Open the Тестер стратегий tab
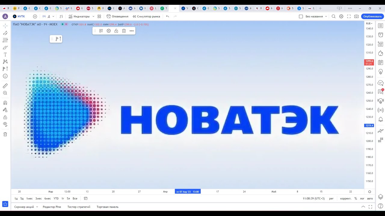This screenshot has width=385, height=216. (x=79, y=207)
